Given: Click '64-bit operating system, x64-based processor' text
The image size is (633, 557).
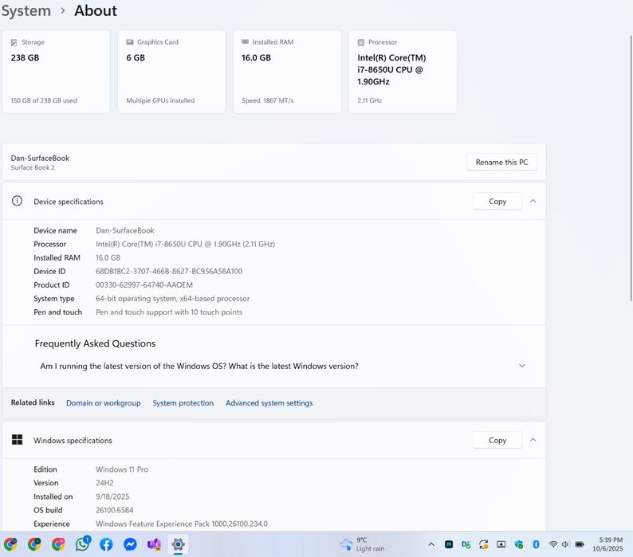Looking at the screenshot, I should 172,299.
